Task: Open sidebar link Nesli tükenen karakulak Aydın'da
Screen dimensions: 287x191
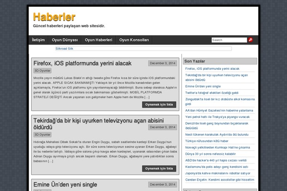Action: [217, 135]
